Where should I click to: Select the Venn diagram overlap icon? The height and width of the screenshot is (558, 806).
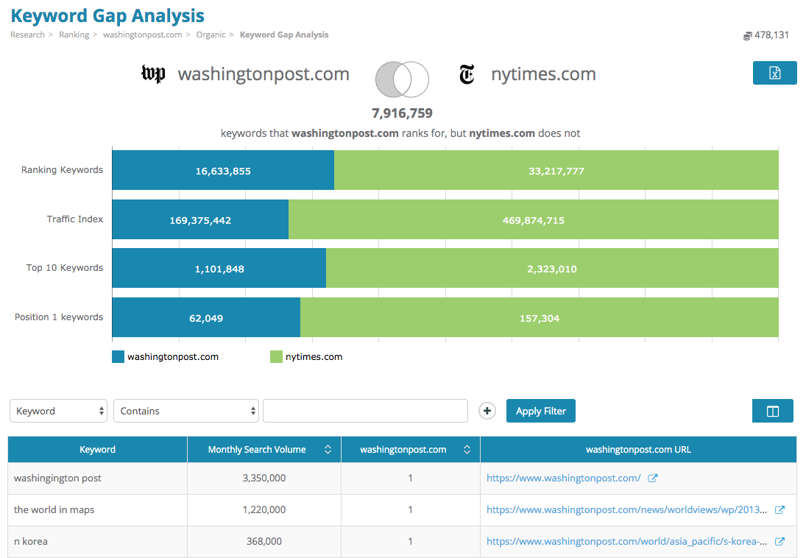[x=402, y=79]
